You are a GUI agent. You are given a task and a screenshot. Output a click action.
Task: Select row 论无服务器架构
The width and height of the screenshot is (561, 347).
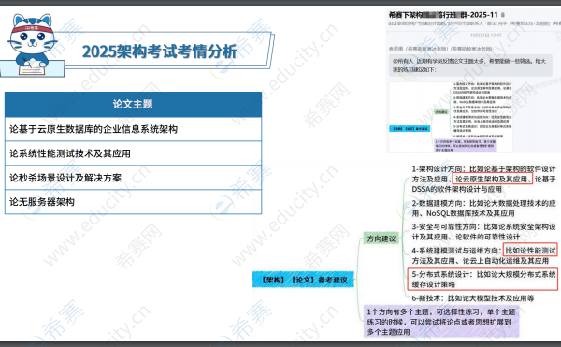133,202
